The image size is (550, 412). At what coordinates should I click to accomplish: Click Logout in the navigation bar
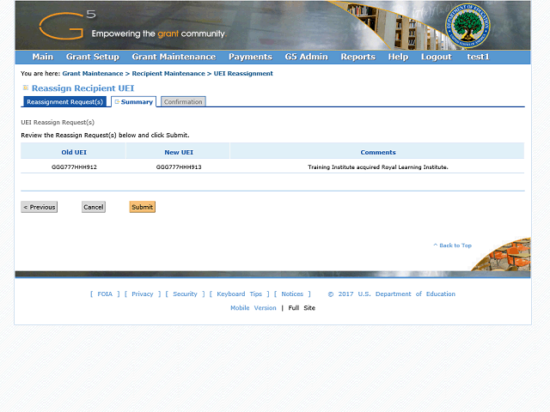[436, 57]
